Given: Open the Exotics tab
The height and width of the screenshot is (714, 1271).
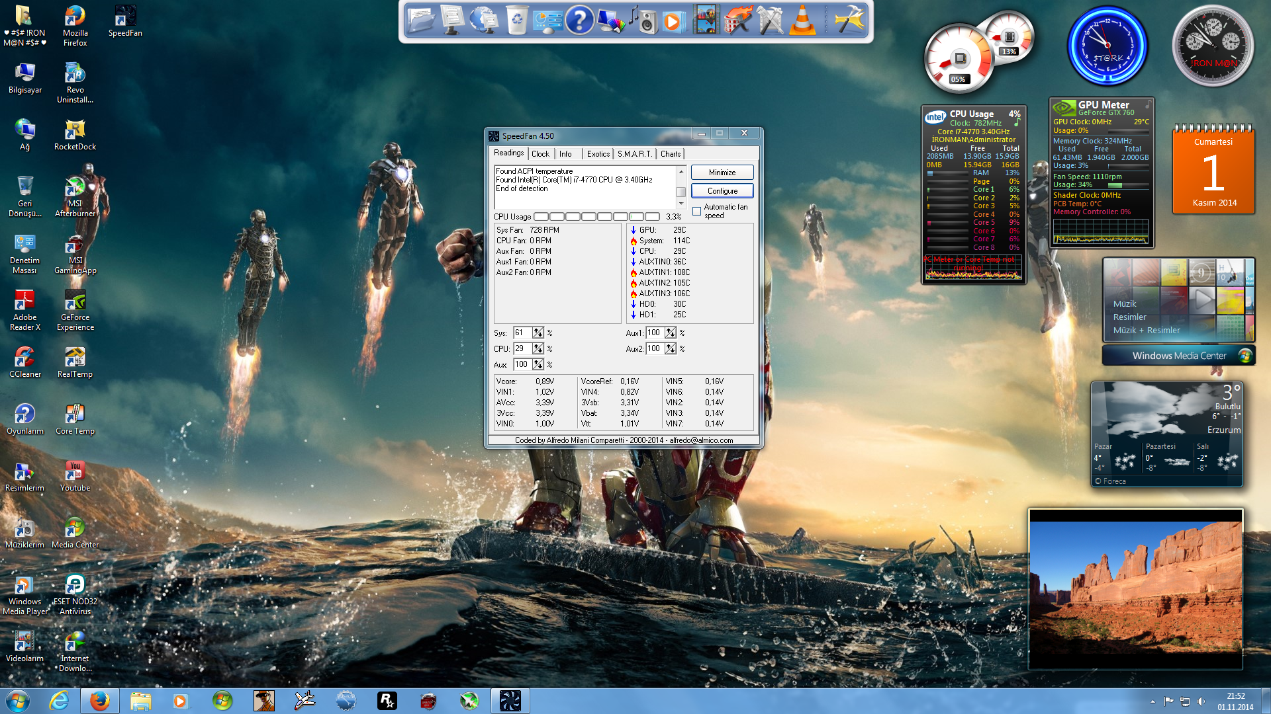Looking at the screenshot, I should (x=598, y=154).
